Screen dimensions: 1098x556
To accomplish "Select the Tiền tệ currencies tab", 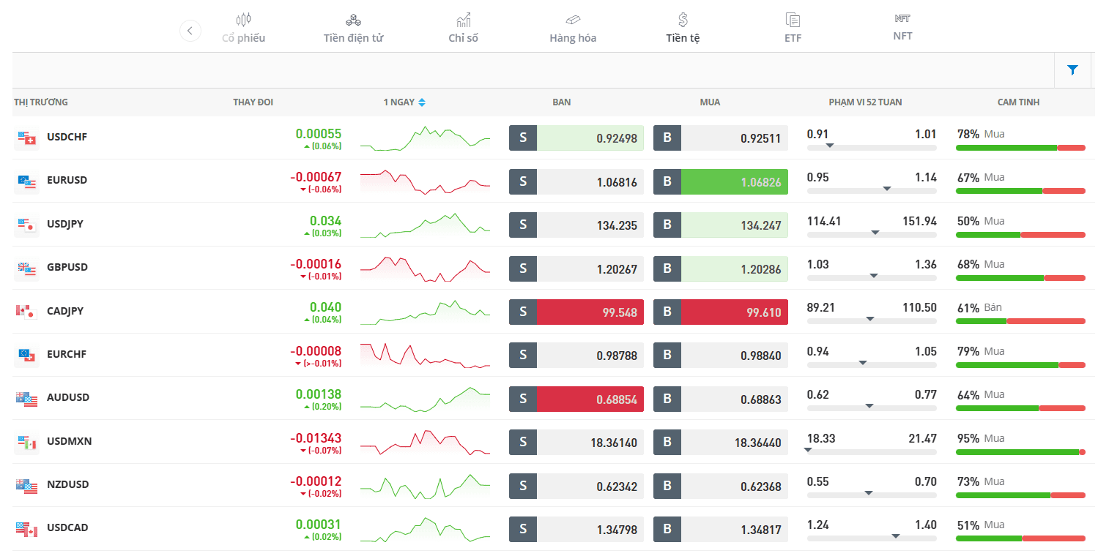I will pyautogui.click(x=683, y=29).
